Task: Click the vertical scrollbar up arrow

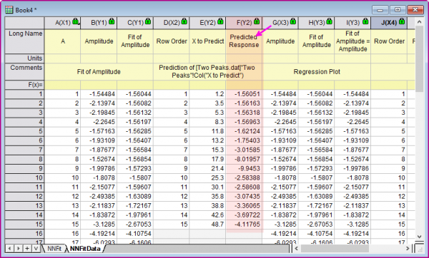Action: click(420, 21)
